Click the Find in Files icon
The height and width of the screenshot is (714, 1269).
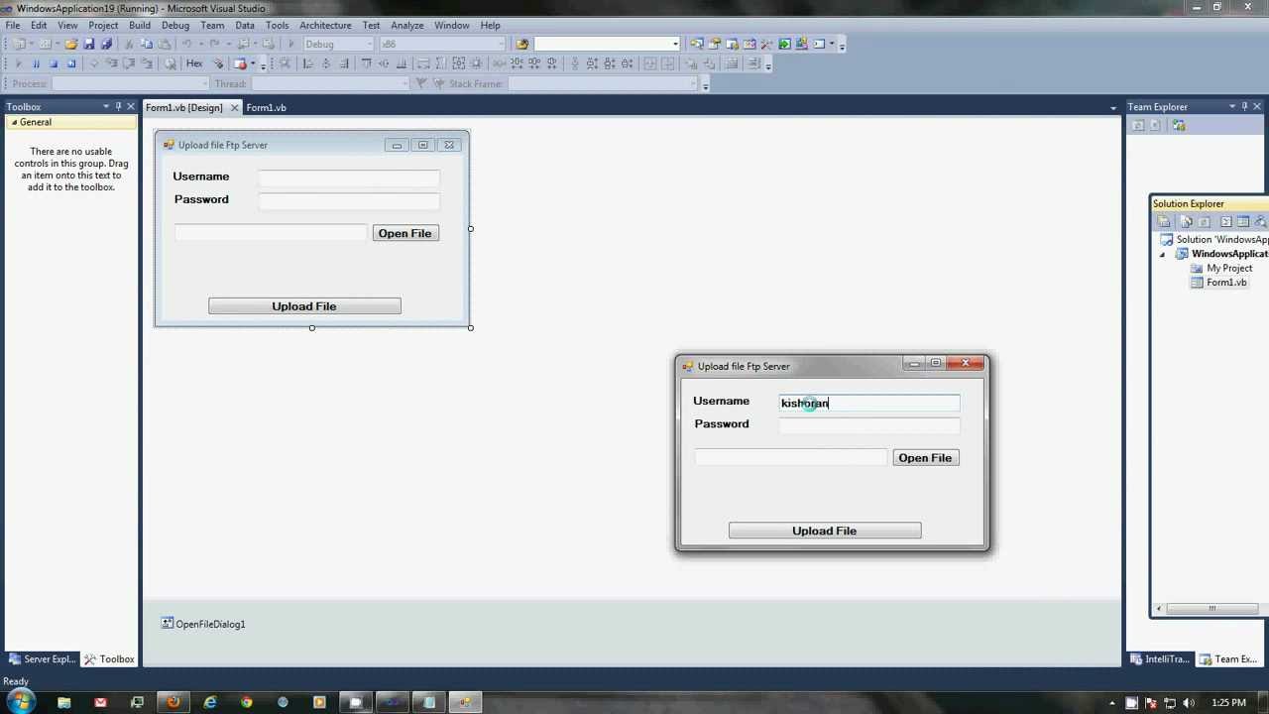[x=522, y=44]
